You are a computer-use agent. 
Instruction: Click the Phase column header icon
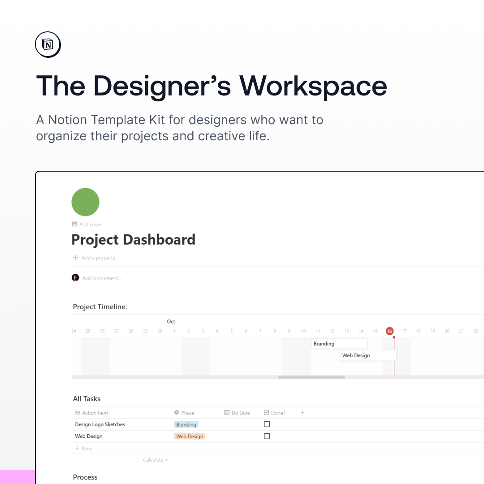177,413
